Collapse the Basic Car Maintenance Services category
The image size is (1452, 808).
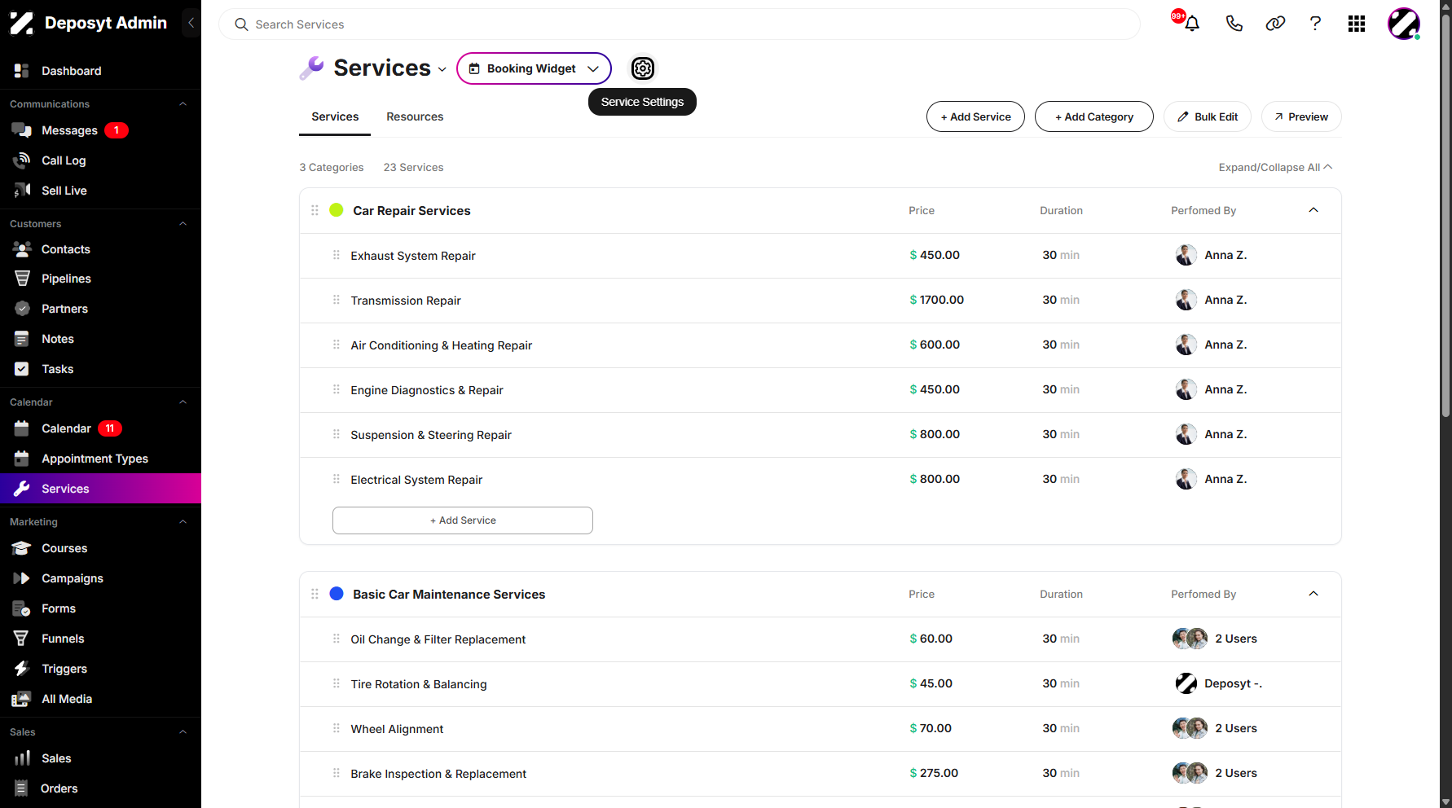1313,594
